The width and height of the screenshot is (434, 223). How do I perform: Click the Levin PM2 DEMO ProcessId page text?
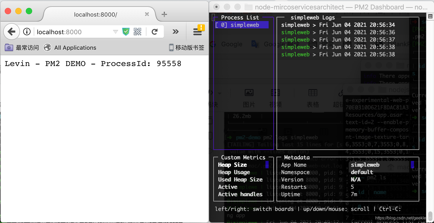[93, 64]
